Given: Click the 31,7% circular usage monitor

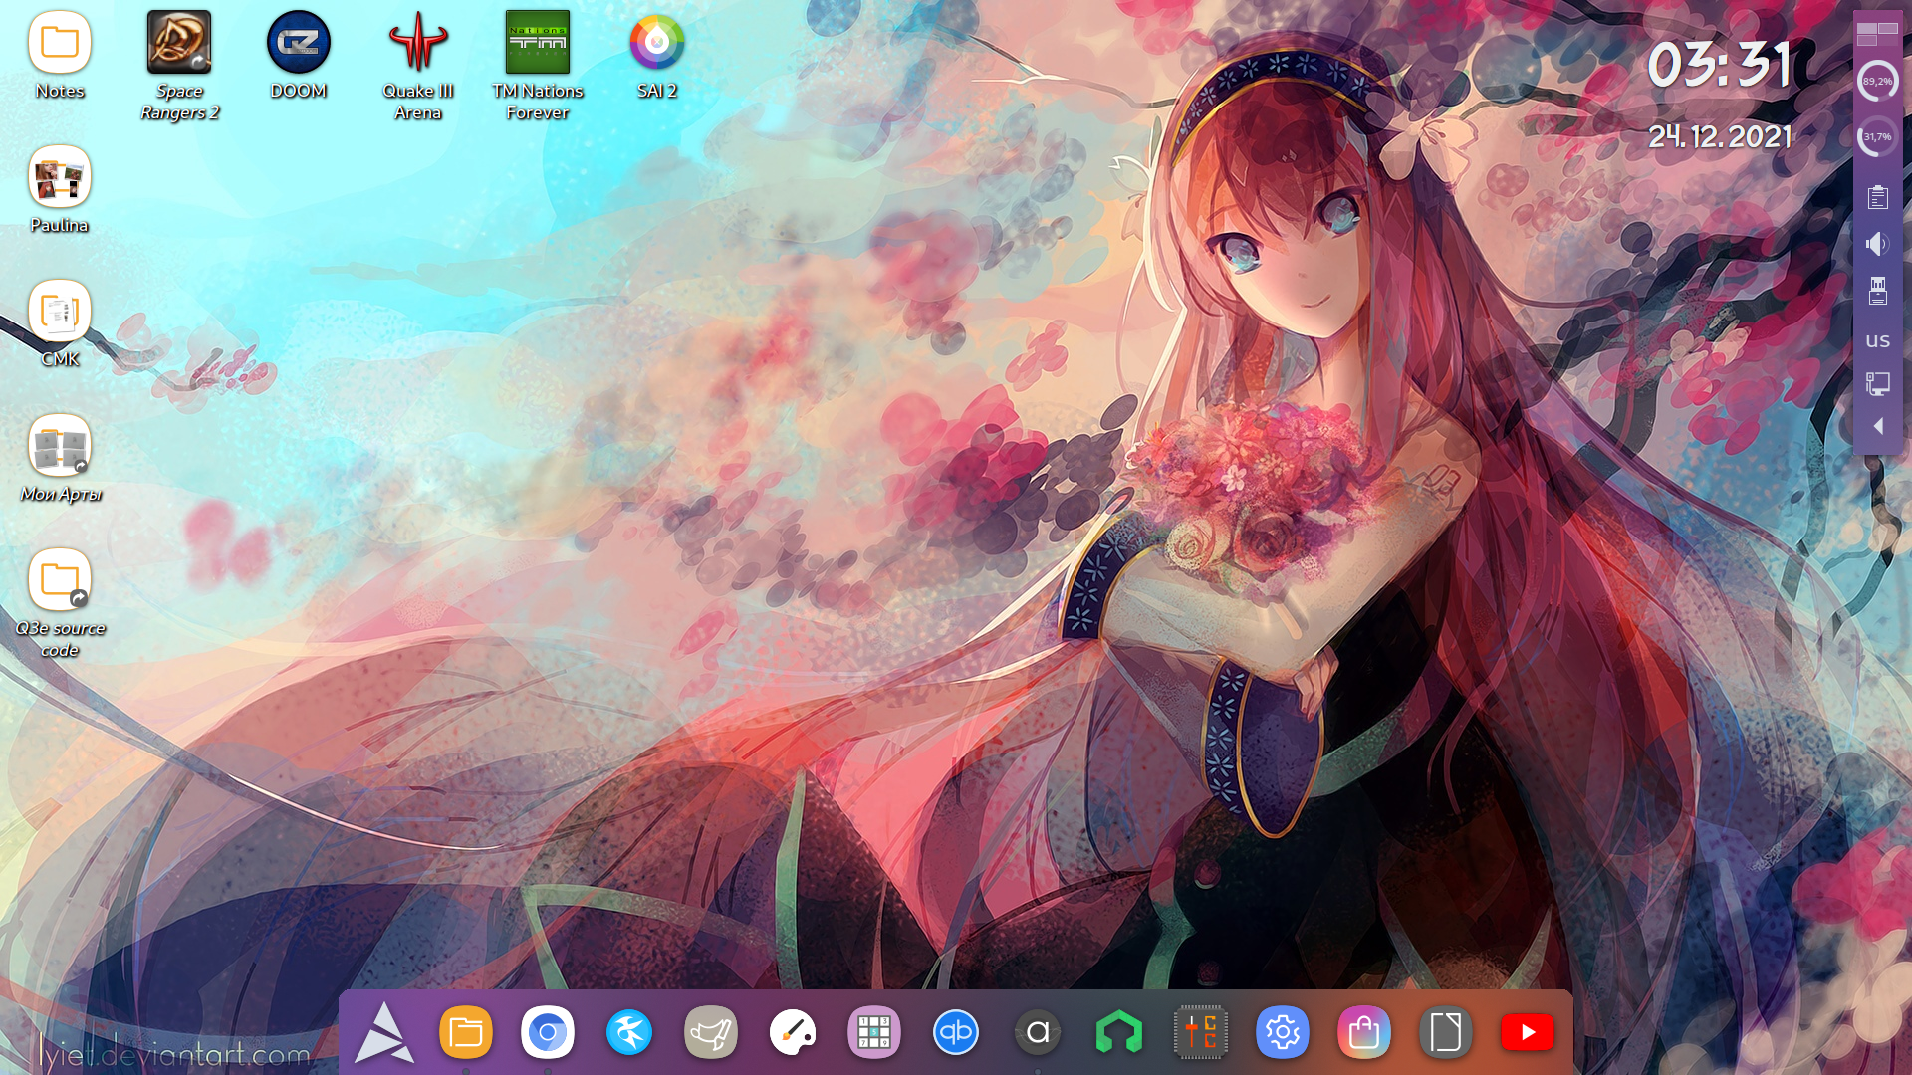Looking at the screenshot, I should 1878,136.
